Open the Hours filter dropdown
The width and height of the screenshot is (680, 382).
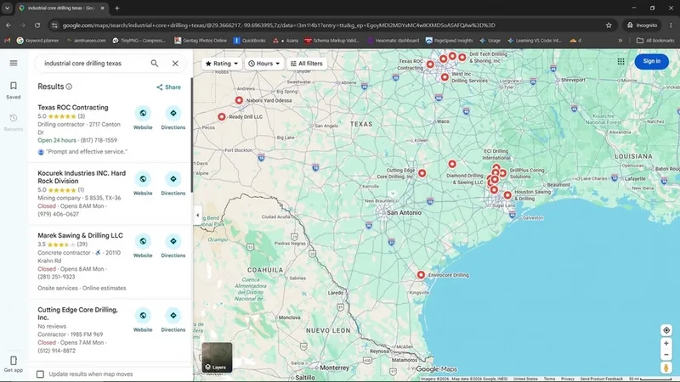point(263,63)
